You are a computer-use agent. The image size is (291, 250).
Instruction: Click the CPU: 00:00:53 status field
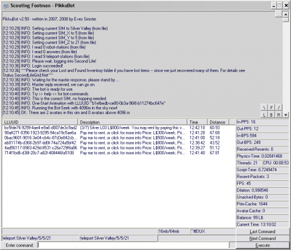click(276, 163)
